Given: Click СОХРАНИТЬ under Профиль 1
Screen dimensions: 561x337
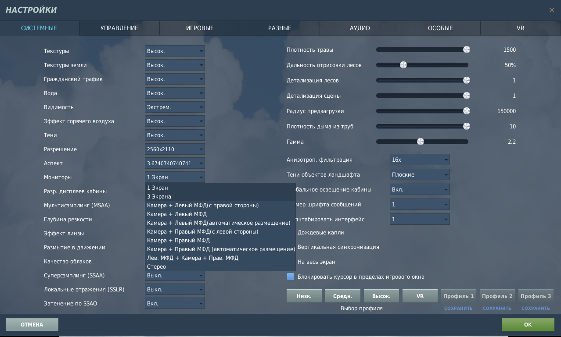Looking at the screenshot, I should click(458, 308).
